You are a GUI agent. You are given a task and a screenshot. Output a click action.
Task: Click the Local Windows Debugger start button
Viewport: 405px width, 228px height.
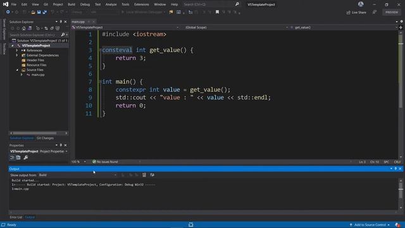[144, 12]
